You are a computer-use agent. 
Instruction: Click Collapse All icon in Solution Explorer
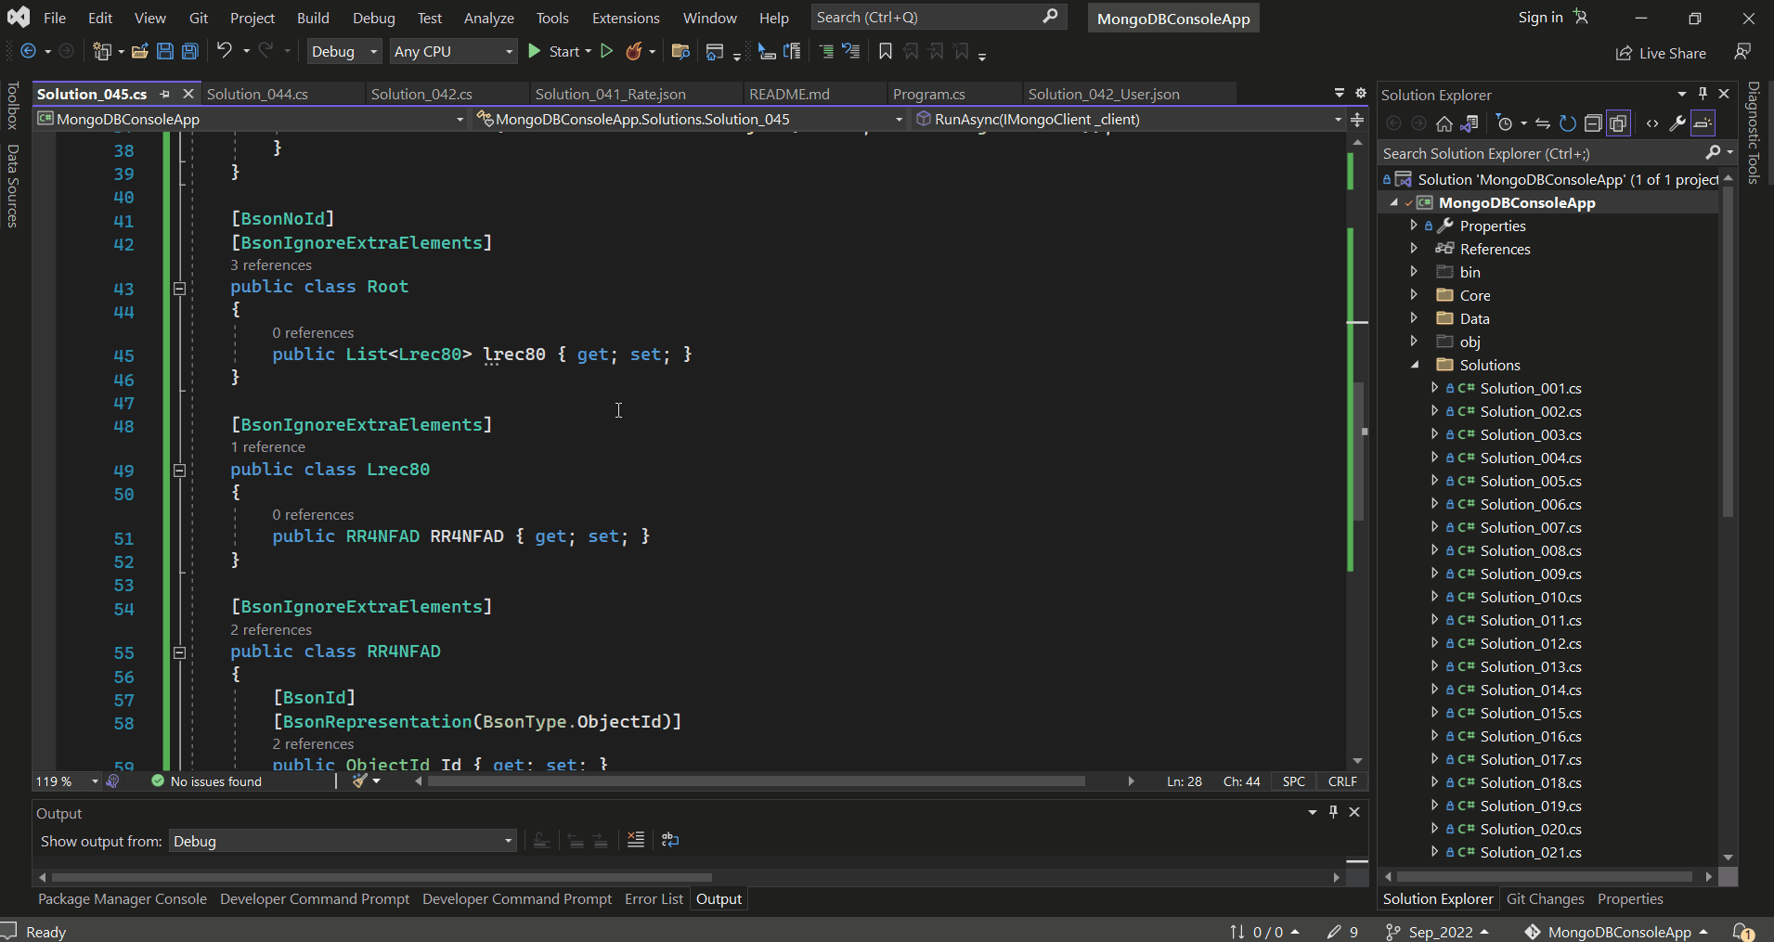[1593, 123]
